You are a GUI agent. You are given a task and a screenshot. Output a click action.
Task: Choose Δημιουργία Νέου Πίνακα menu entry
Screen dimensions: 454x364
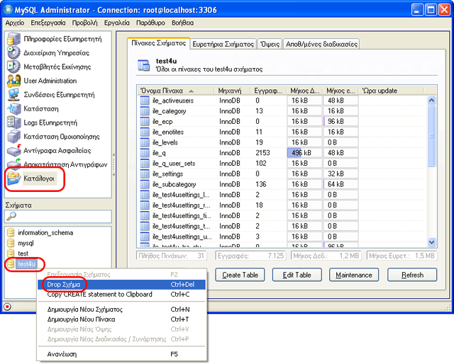pos(121,319)
